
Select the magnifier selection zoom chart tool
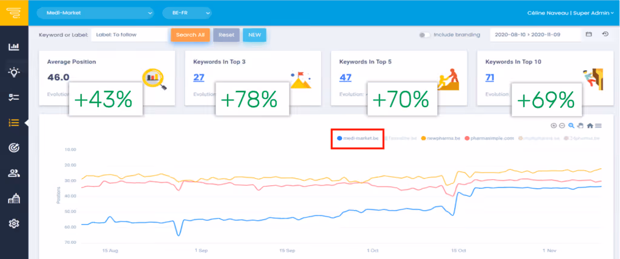pyautogui.click(x=572, y=126)
